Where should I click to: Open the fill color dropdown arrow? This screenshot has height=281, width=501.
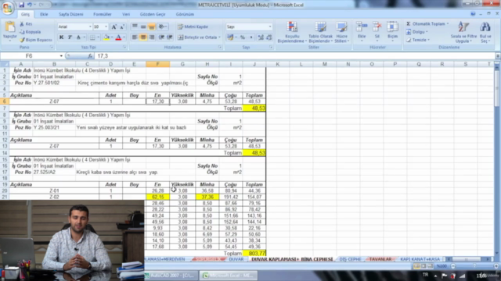coord(111,37)
